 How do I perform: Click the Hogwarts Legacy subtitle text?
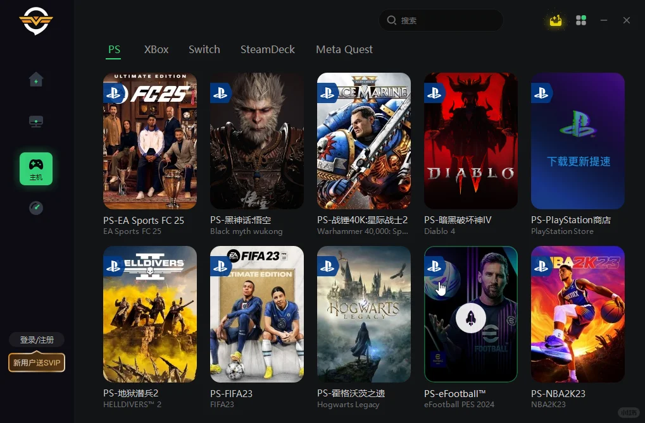tap(348, 405)
